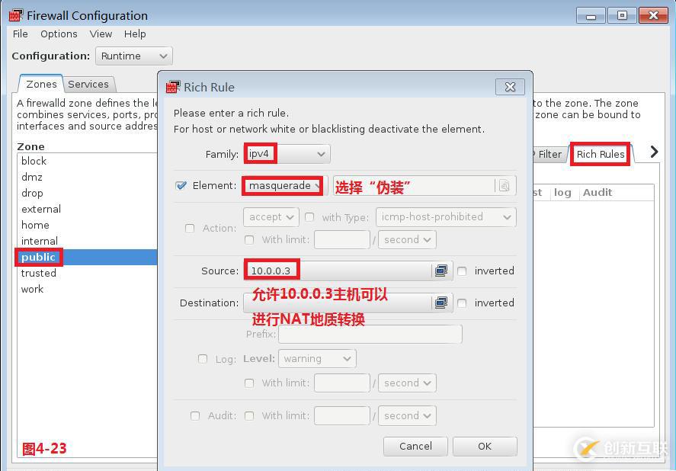The width and height of the screenshot is (676, 471).
Task: Click the Source address selector computer icon
Action: (441, 269)
